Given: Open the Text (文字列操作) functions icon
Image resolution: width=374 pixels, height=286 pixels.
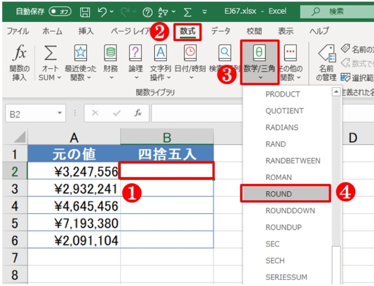Looking at the screenshot, I should [160, 54].
